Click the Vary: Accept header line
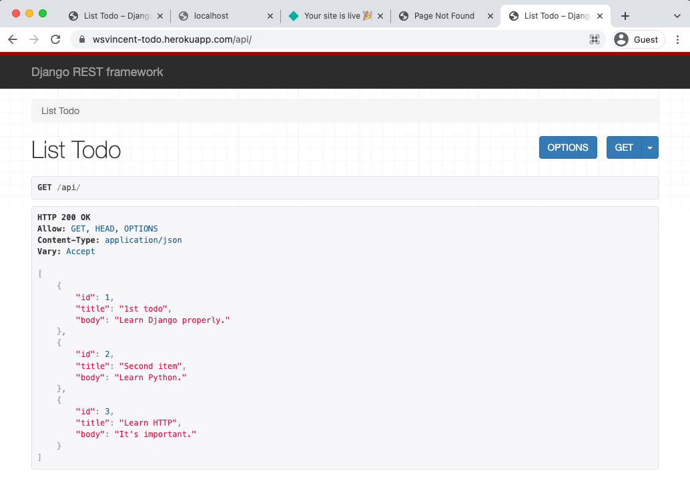The image size is (690, 495). tap(66, 252)
